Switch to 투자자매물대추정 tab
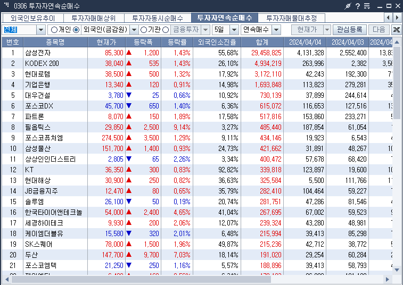The height and width of the screenshot is (285, 403). (291, 18)
